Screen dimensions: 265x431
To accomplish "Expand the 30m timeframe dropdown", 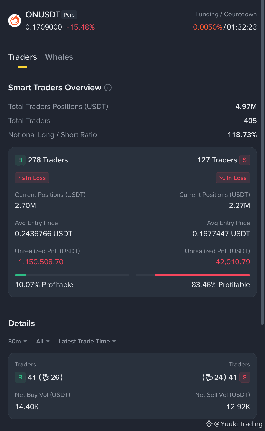I will tap(18, 341).
